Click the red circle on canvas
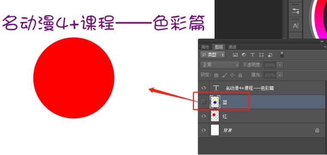 coord(74,78)
